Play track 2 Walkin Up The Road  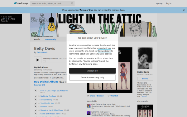[36, 96]
